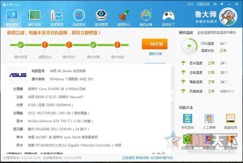Viewport: 243px width, 163px height.
Task: Click the OCZ -VECTOR180 disk text
Action: (x=59, y=113)
